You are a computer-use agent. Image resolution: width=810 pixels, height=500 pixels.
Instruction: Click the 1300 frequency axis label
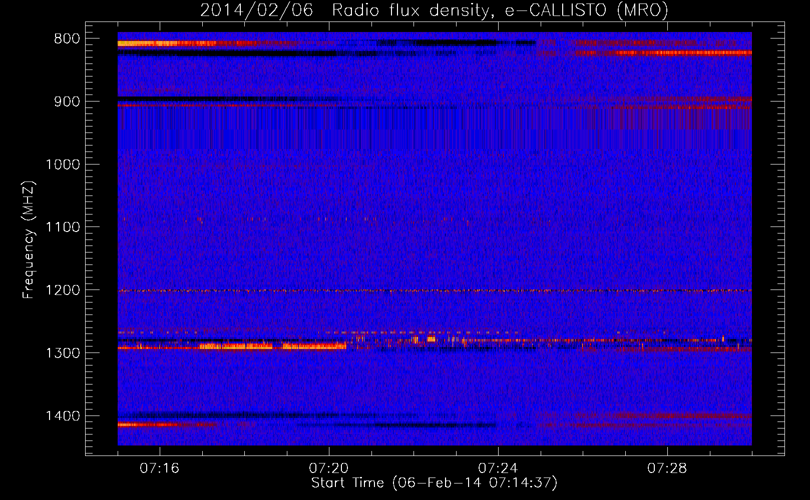[63, 353]
